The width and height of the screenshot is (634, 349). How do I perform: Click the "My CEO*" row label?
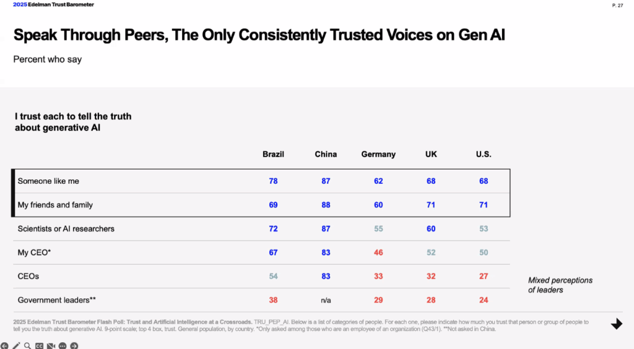click(35, 252)
